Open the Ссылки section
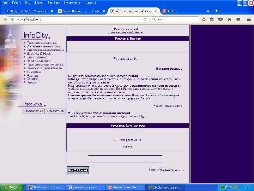This screenshot has width=254, height=191. pyautogui.click(x=32, y=79)
